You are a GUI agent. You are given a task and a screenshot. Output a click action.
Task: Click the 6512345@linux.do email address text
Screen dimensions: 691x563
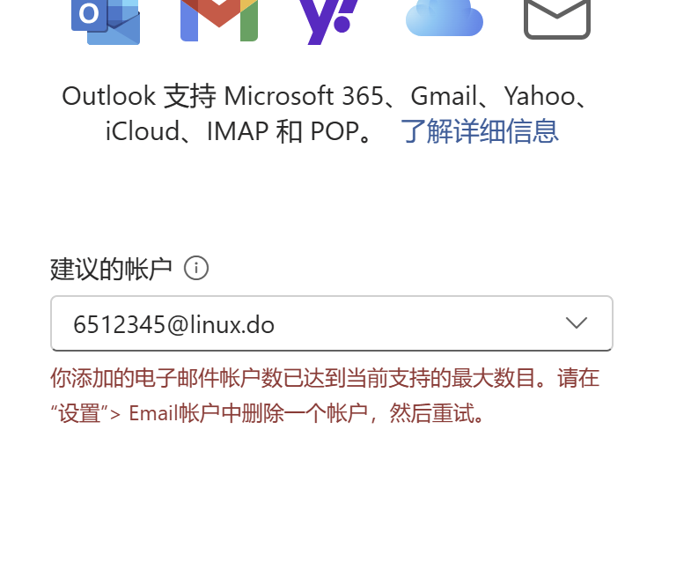[173, 325]
